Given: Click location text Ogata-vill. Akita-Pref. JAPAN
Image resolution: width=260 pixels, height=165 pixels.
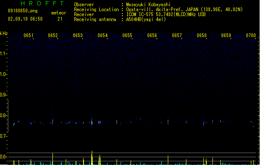Looking at the screenshot, I should (162, 9).
